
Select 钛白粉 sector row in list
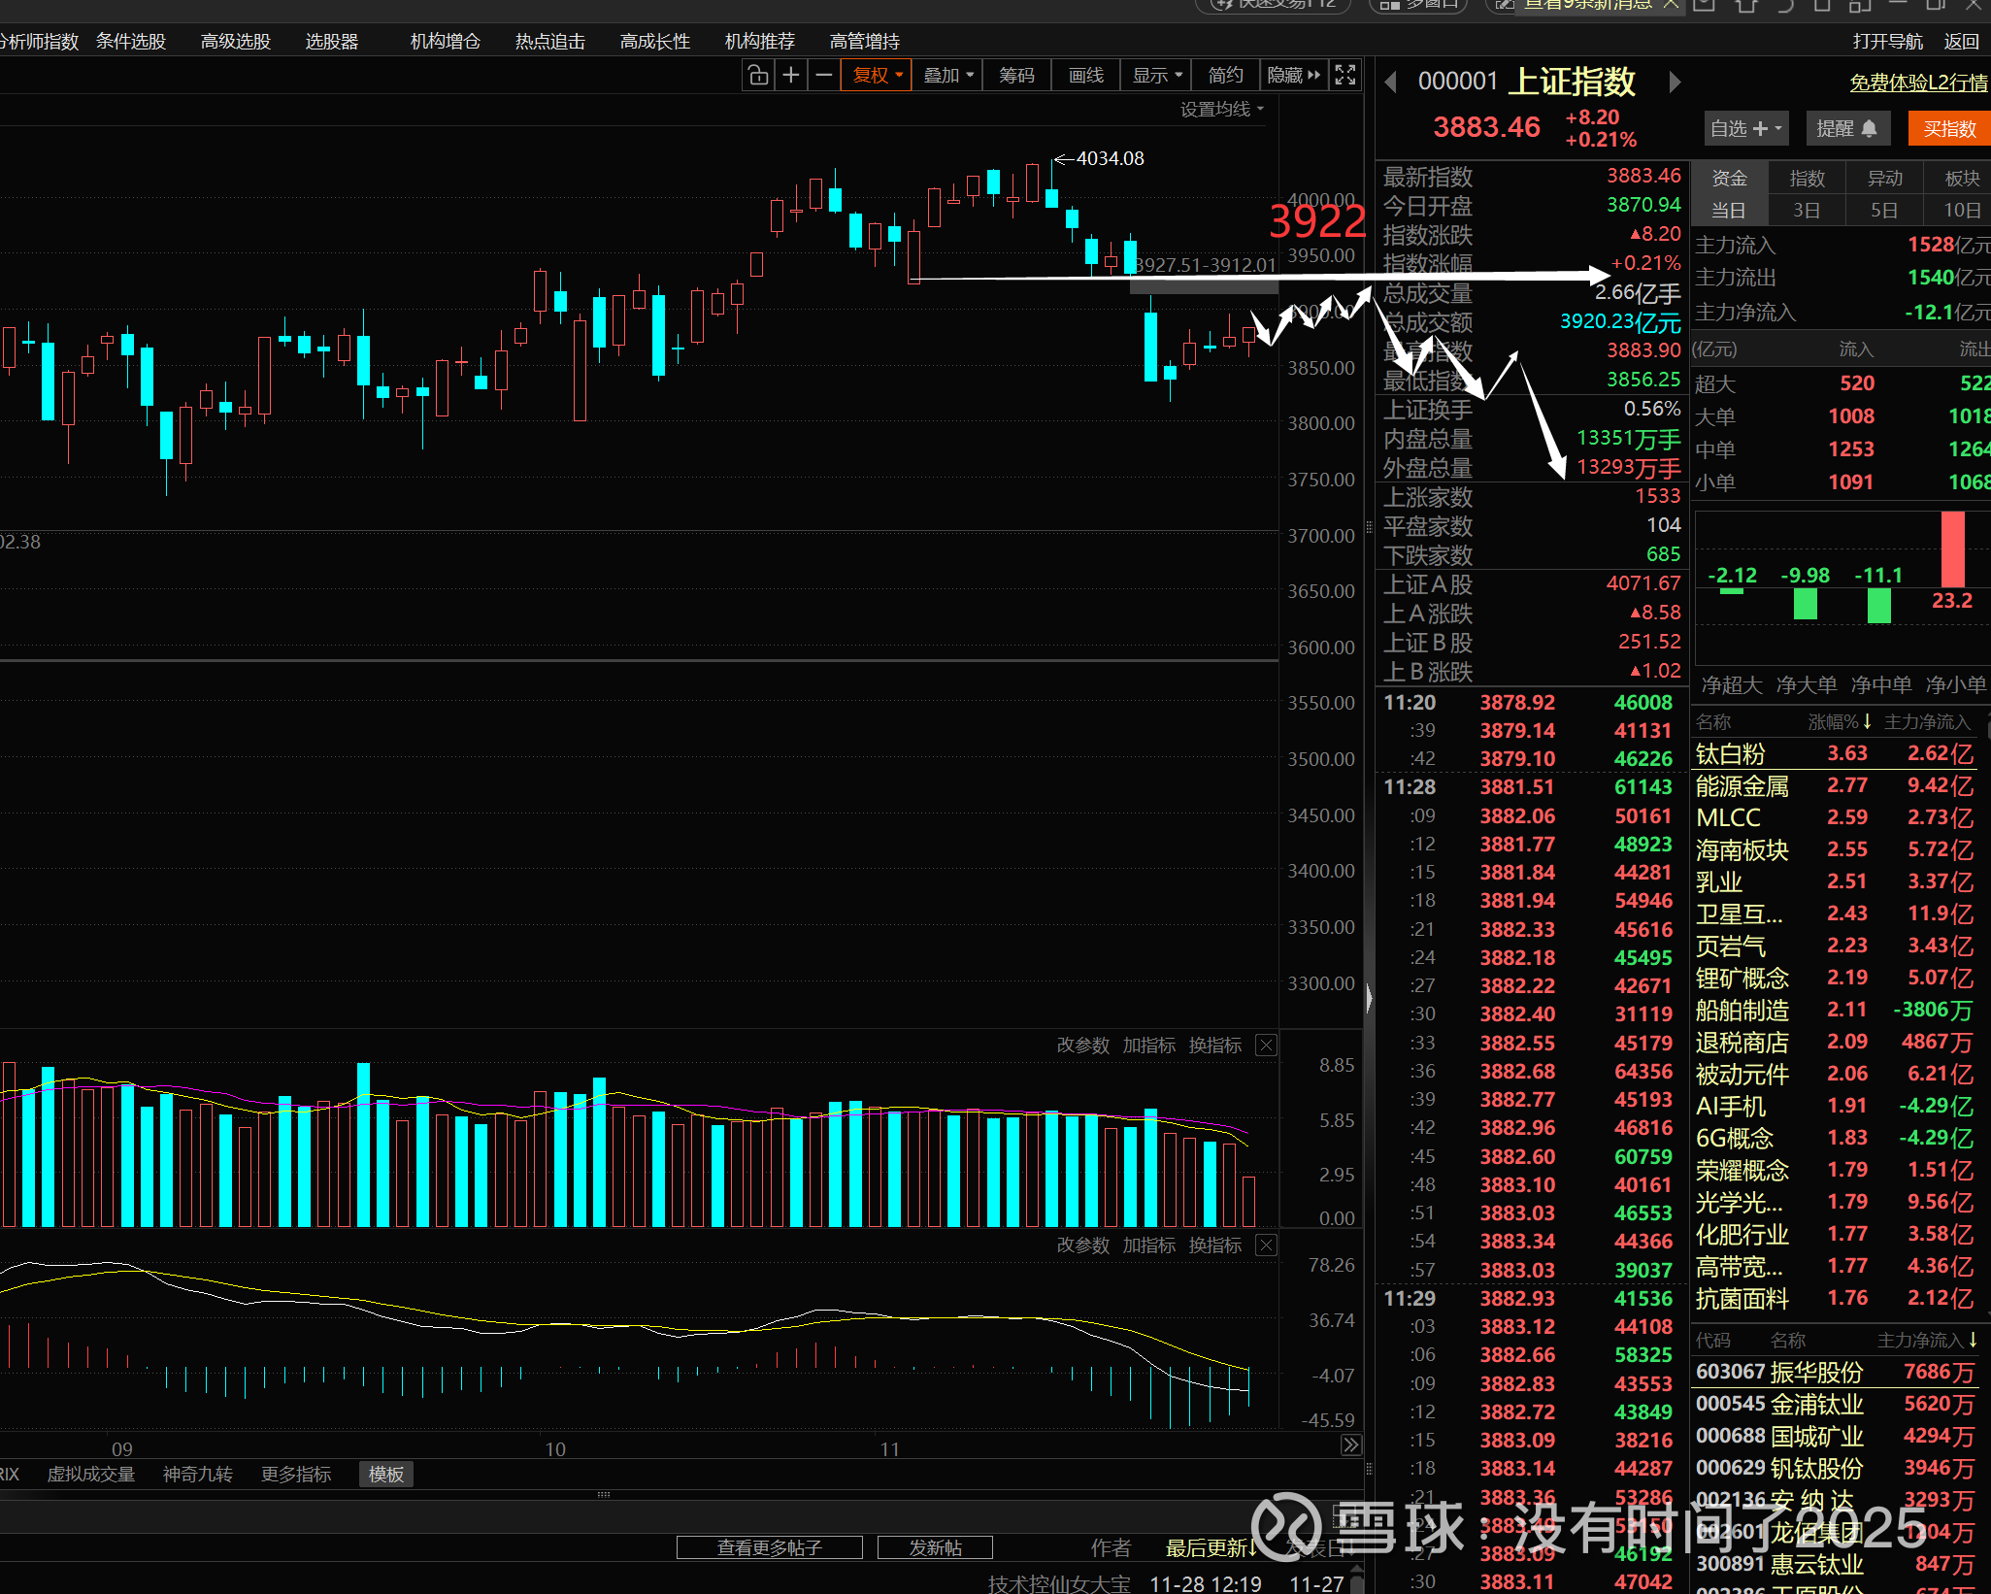[1731, 753]
